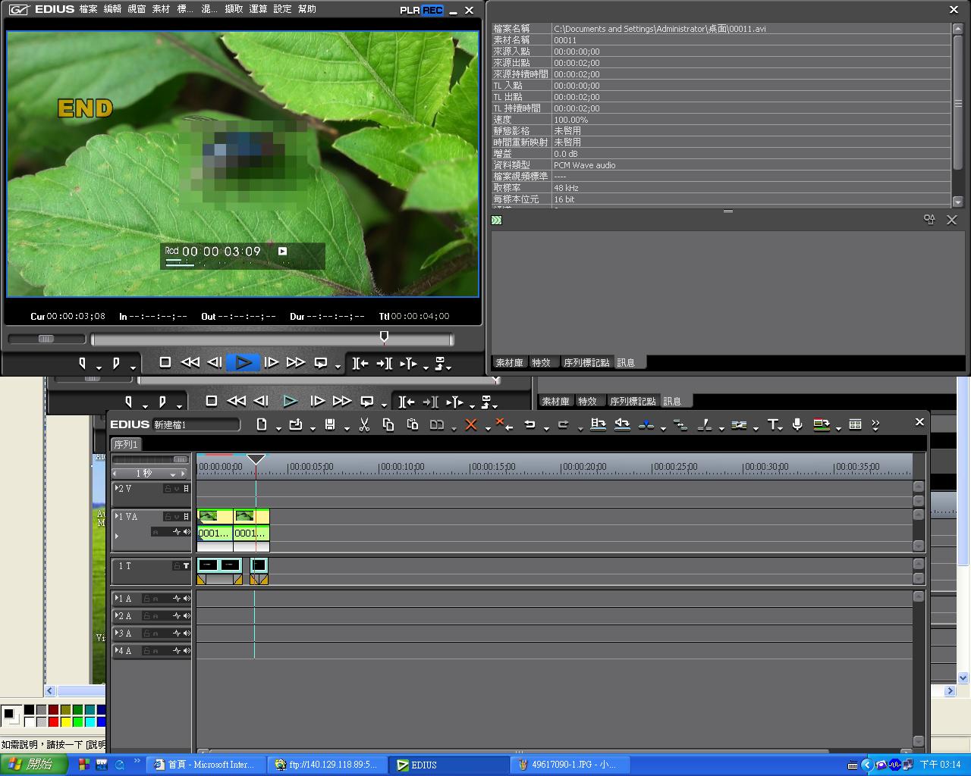Open the 素材 menu in EDIUS player
This screenshot has width=971, height=776.
(161, 9)
